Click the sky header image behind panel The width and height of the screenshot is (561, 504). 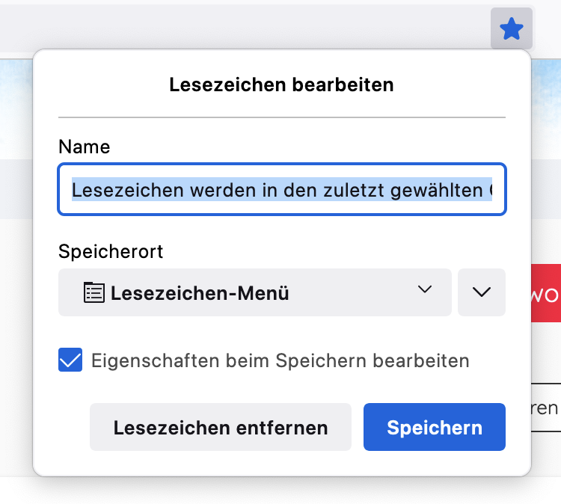click(15, 105)
